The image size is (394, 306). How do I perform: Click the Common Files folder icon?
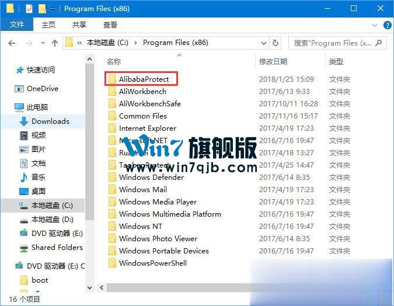click(112, 116)
